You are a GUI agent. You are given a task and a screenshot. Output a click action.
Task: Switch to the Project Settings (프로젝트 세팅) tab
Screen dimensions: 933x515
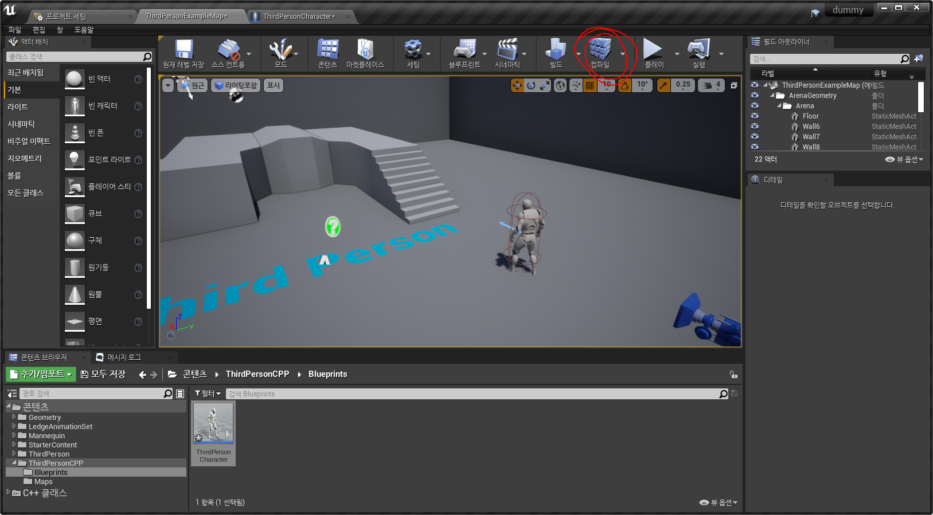66,17
